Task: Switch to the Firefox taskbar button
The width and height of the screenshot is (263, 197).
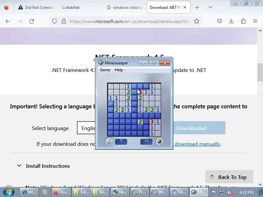Action: click(x=61, y=192)
